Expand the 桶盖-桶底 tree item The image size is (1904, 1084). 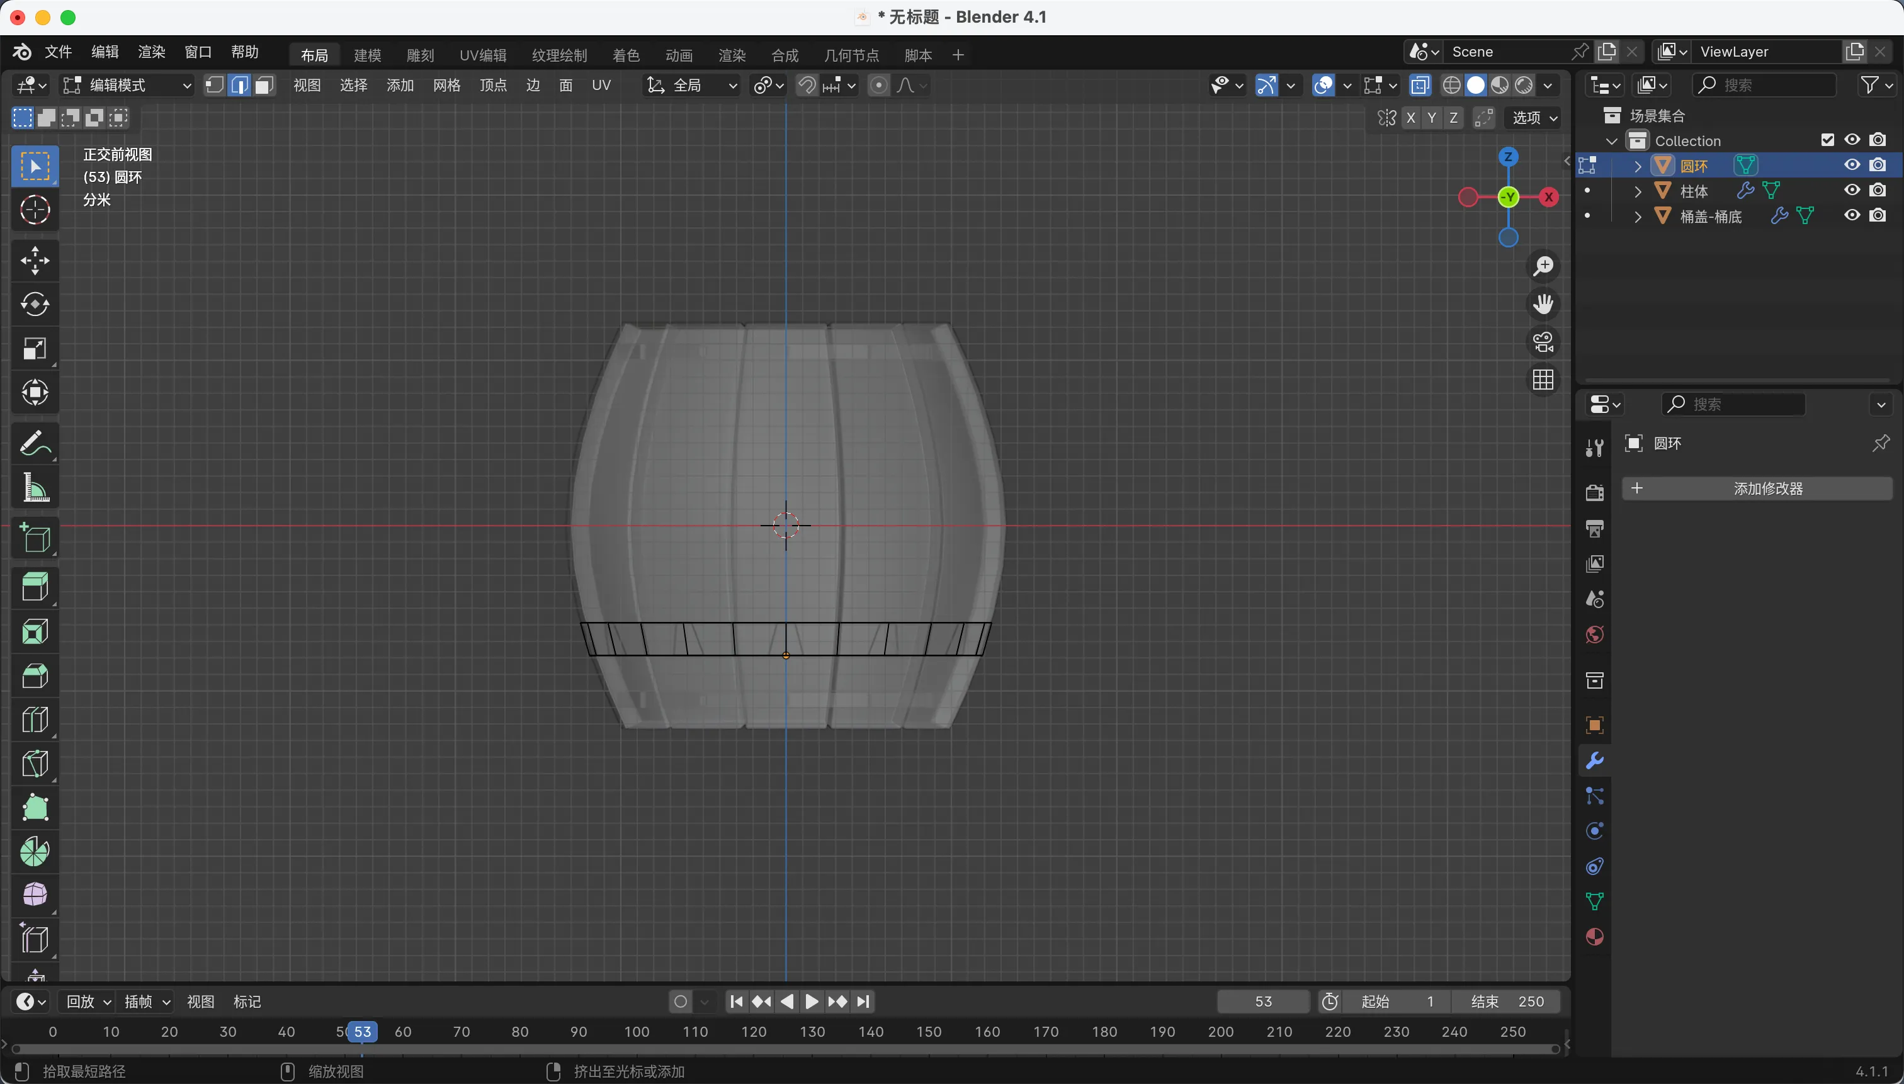click(x=1638, y=217)
